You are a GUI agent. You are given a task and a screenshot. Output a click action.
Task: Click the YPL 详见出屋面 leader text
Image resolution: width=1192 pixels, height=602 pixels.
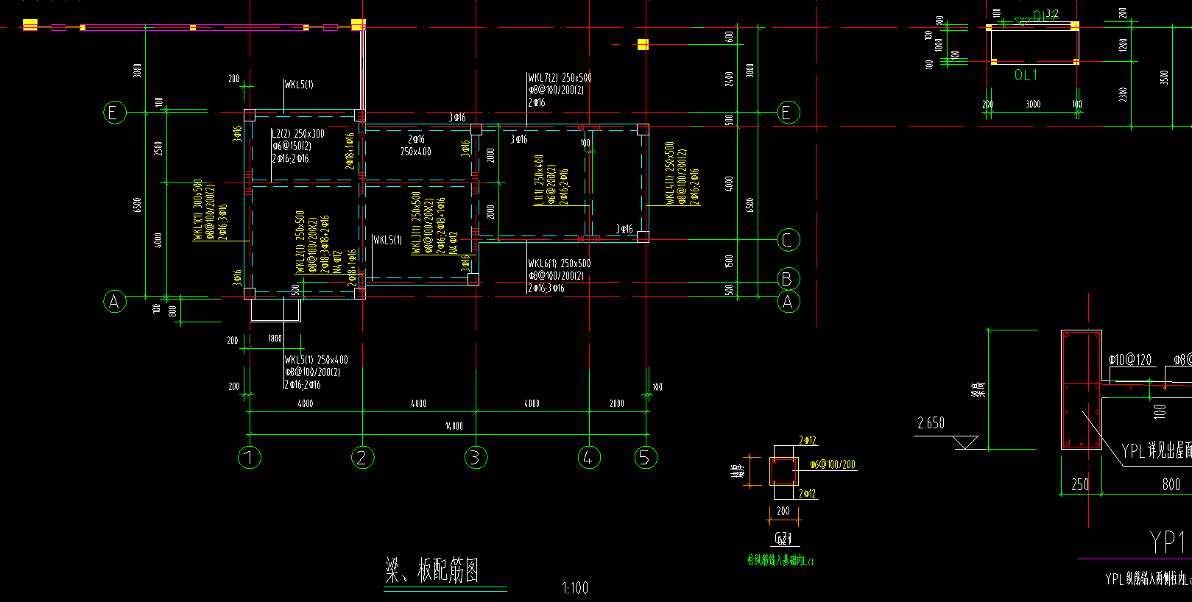point(1157,450)
